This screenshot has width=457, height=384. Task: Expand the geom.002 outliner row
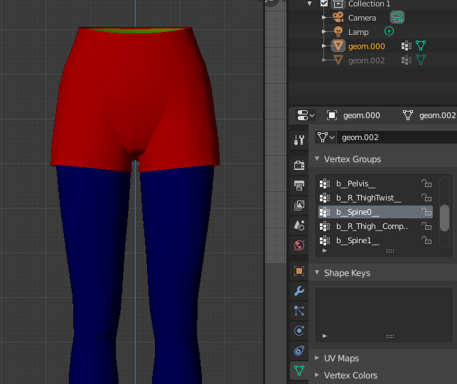[324, 60]
